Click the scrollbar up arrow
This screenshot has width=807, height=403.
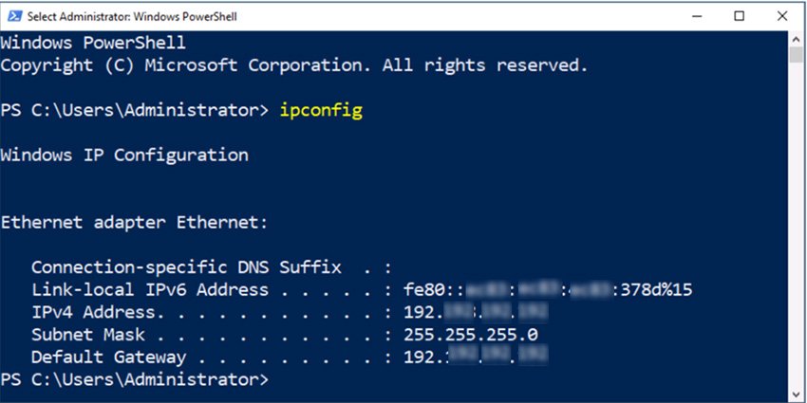click(798, 38)
